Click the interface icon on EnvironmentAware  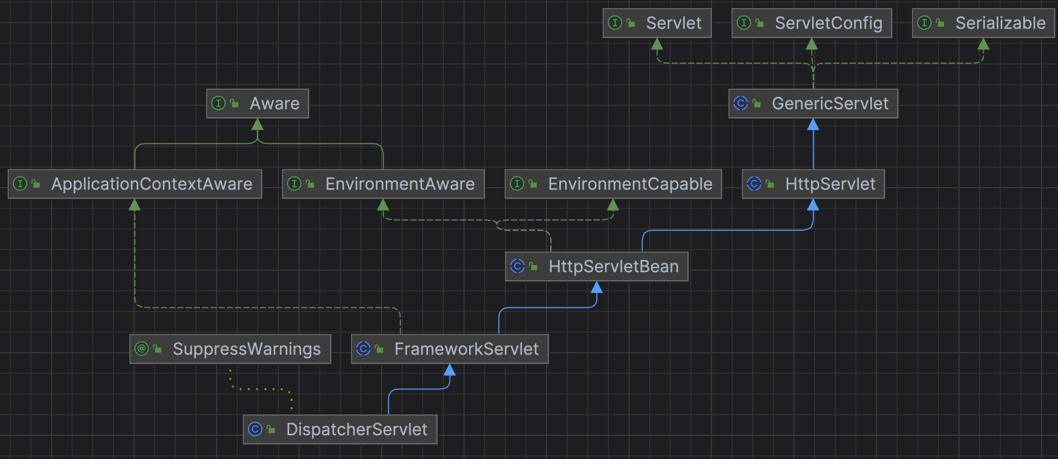294,184
